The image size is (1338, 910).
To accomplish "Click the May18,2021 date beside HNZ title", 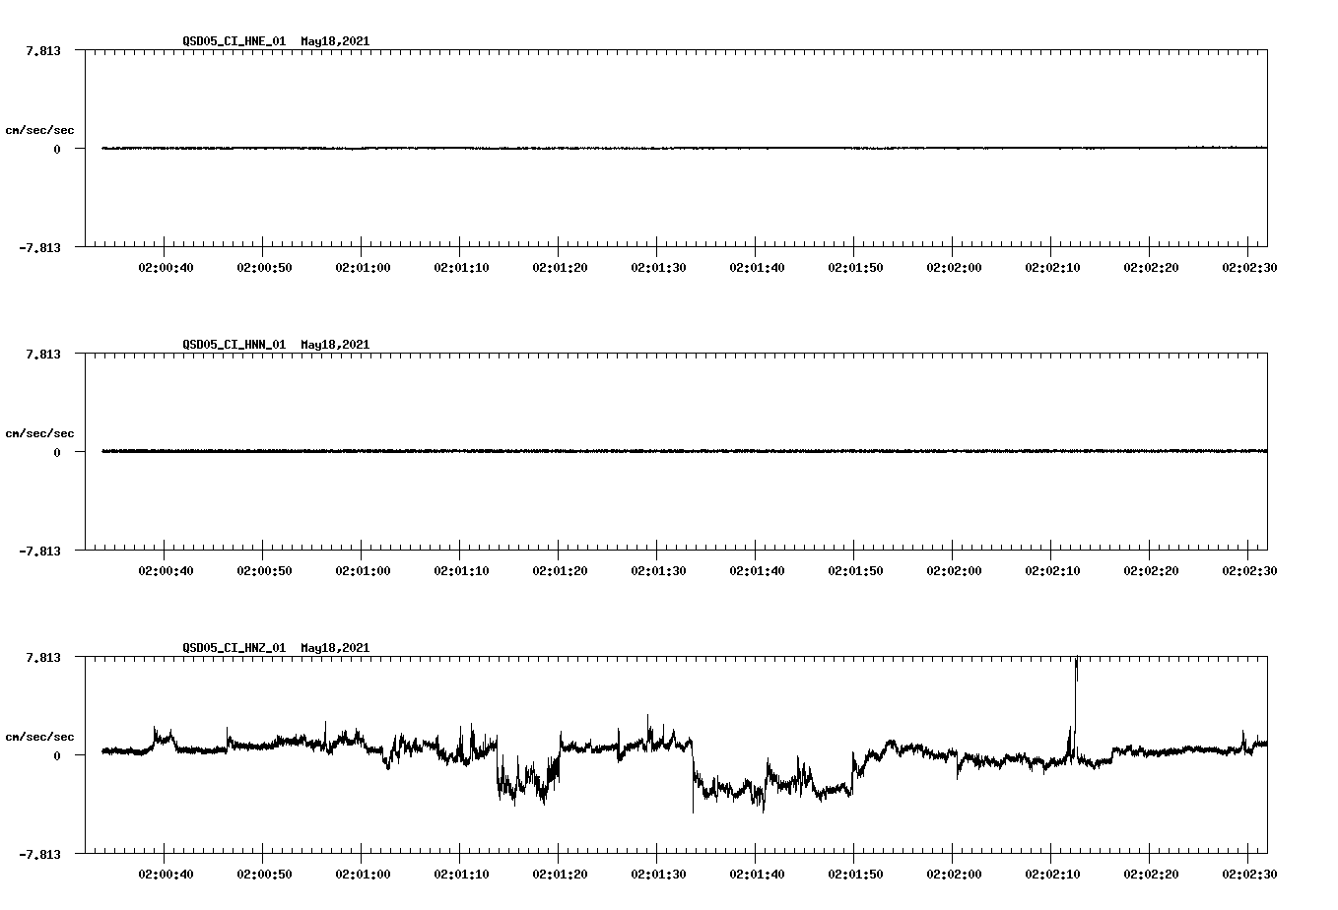I will [x=334, y=649].
